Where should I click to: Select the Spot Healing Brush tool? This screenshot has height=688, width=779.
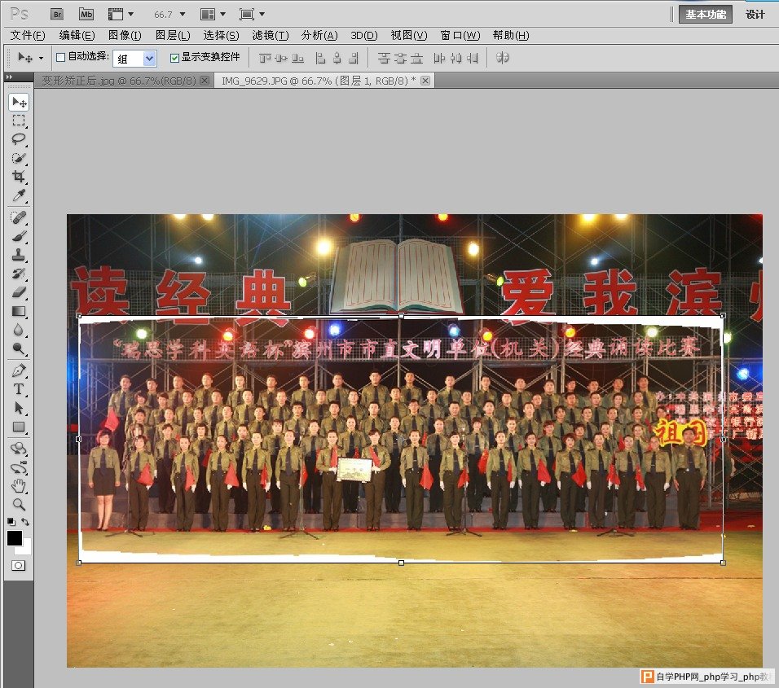click(19, 217)
